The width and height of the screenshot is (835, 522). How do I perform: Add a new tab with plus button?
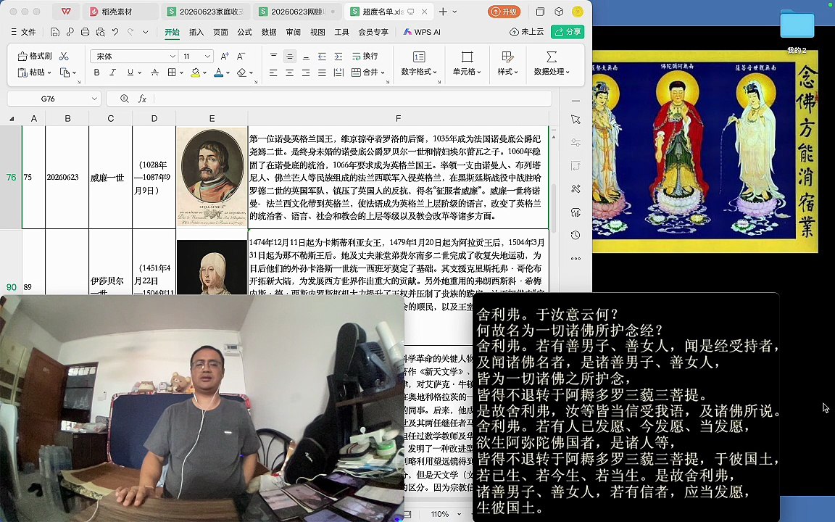443,11
